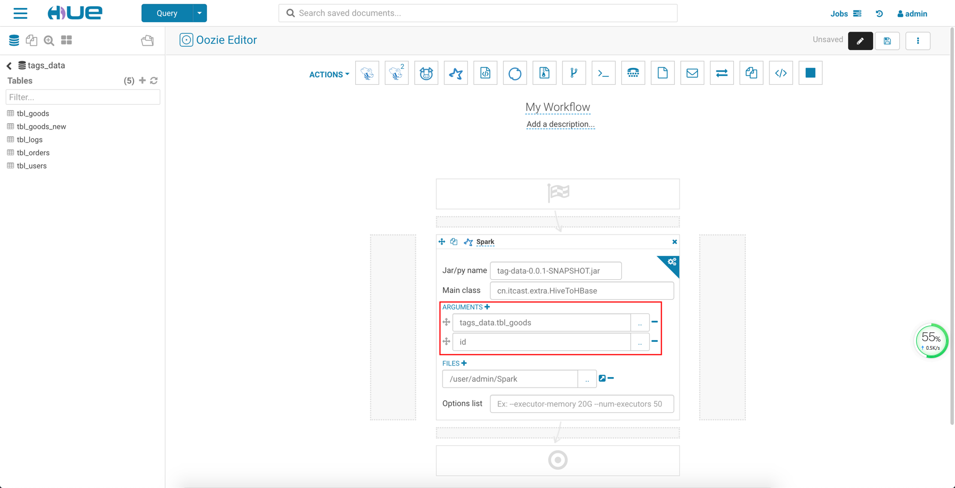The height and width of the screenshot is (488, 955).
Task: Move the Spark node with its handle
Action: coord(441,242)
